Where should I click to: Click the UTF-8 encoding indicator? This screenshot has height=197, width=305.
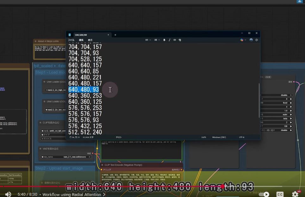coord(242,137)
